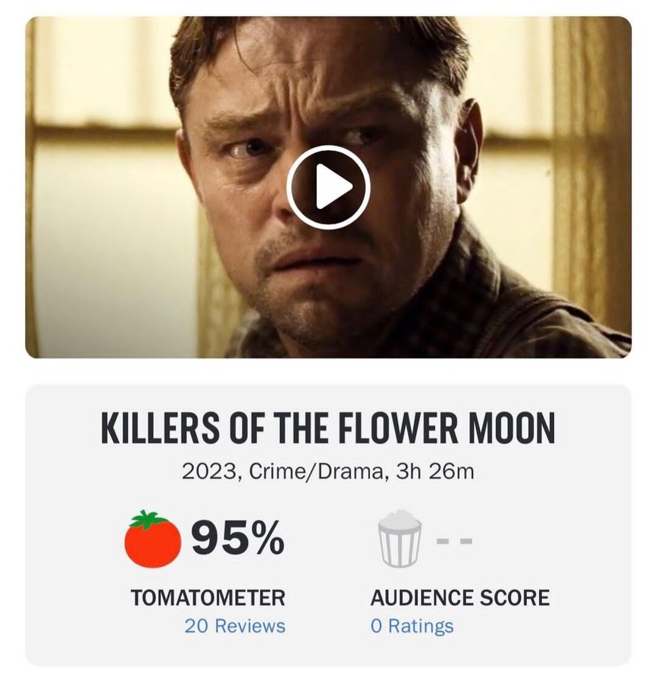This screenshot has width=657, height=677.
Task: Click the red tomato icon
Action: coord(153,540)
